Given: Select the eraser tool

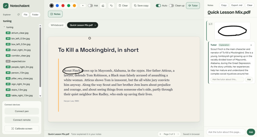Looking at the screenshot, I should pos(103,5).
